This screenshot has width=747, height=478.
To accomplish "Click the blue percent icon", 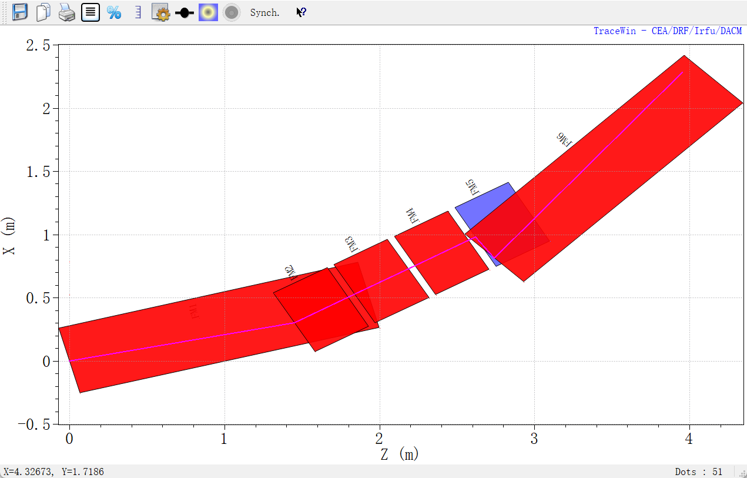I will pos(113,12).
